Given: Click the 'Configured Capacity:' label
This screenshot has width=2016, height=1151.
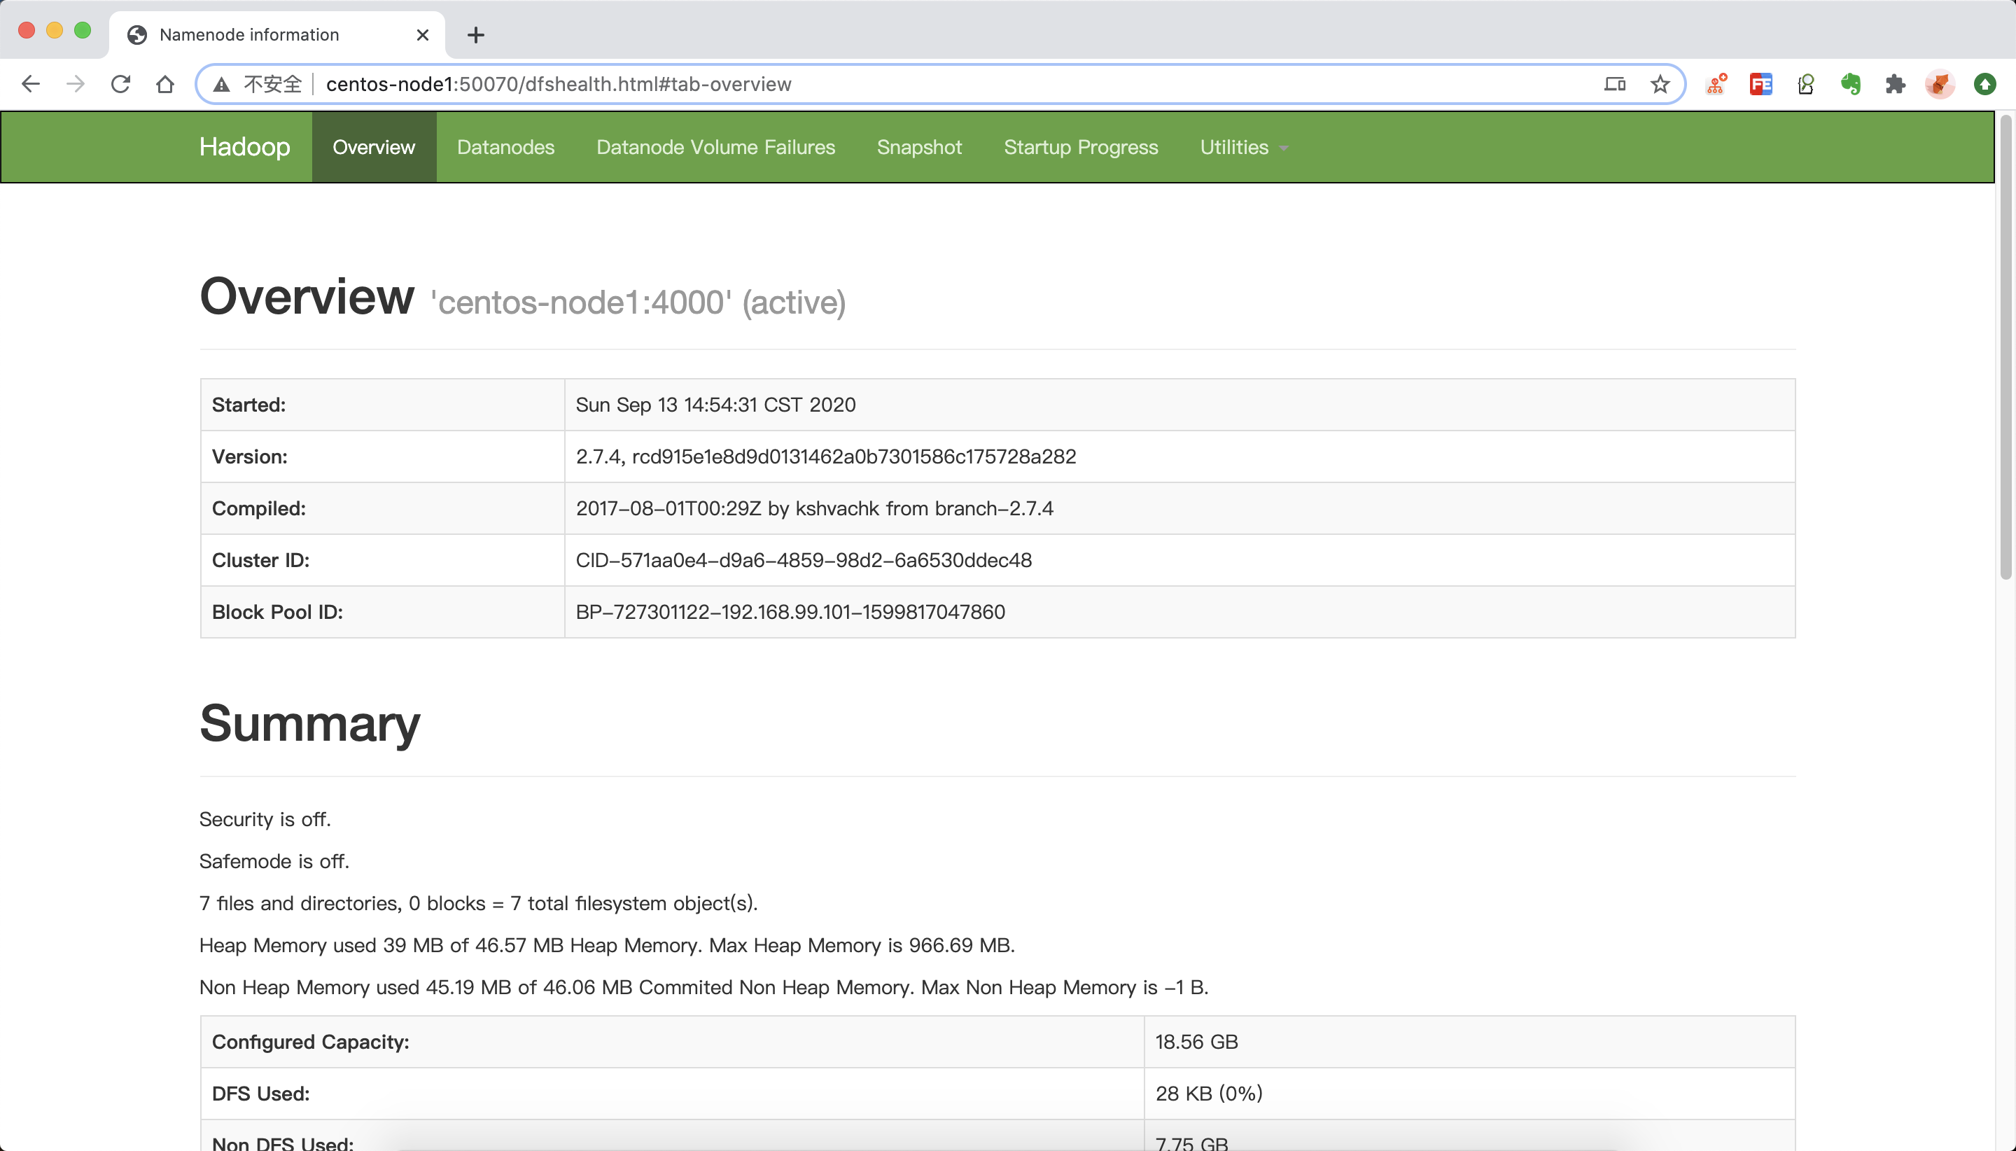Looking at the screenshot, I should (311, 1042).
